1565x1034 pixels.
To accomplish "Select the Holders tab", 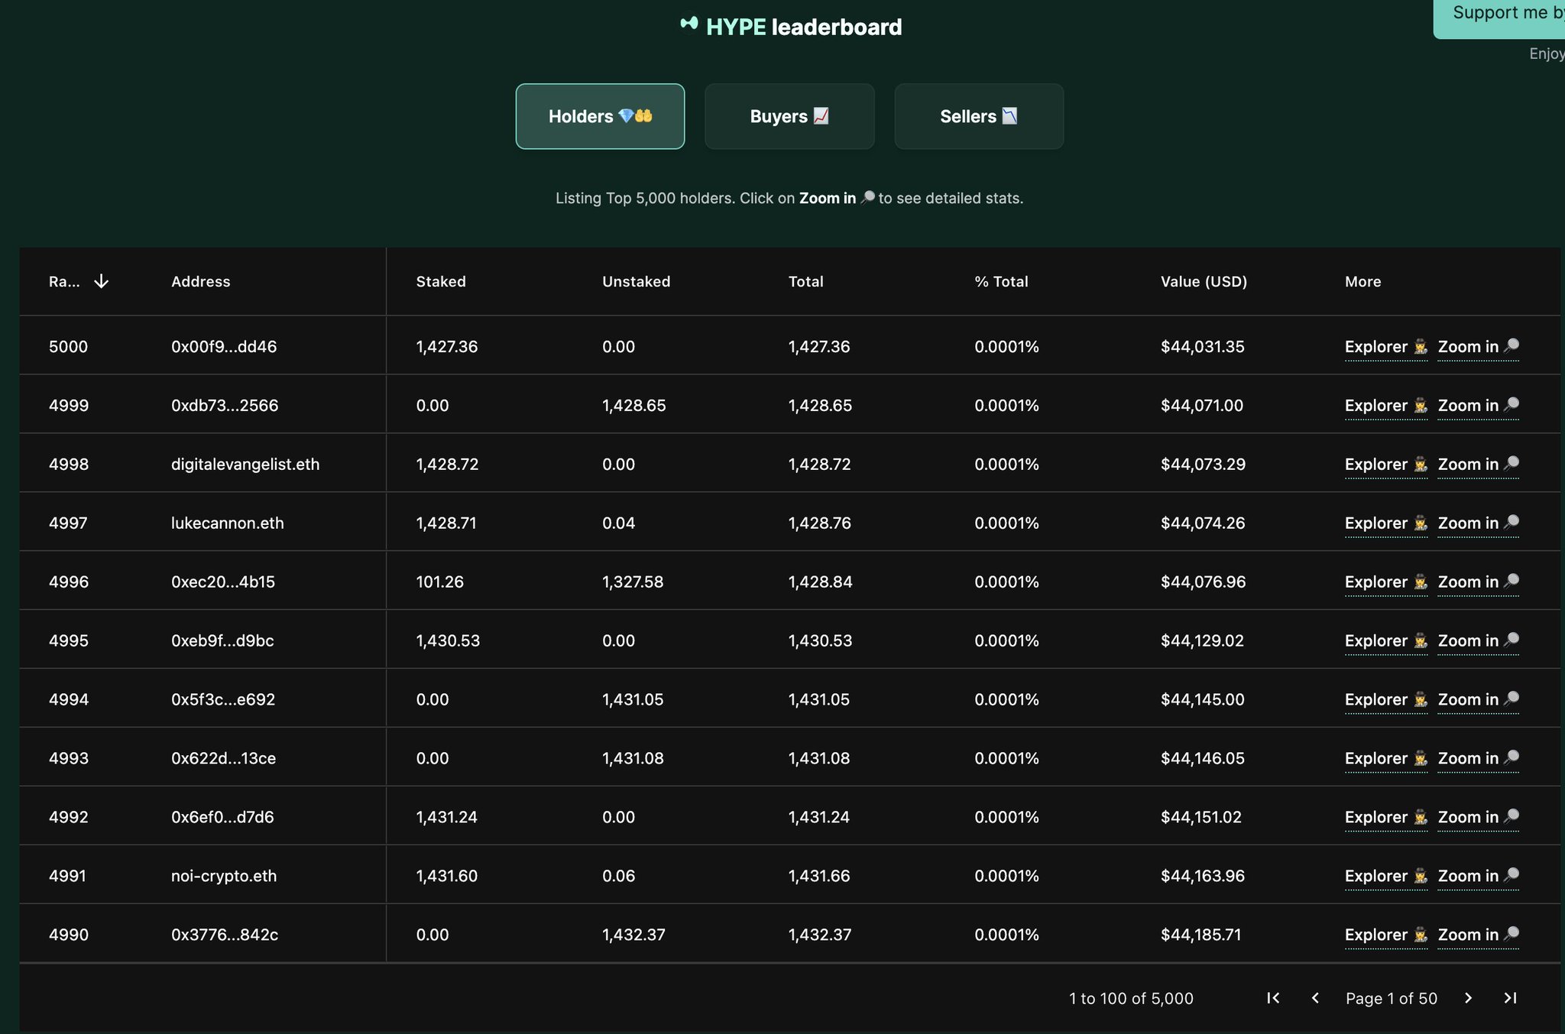I will (x=600, y=116).
